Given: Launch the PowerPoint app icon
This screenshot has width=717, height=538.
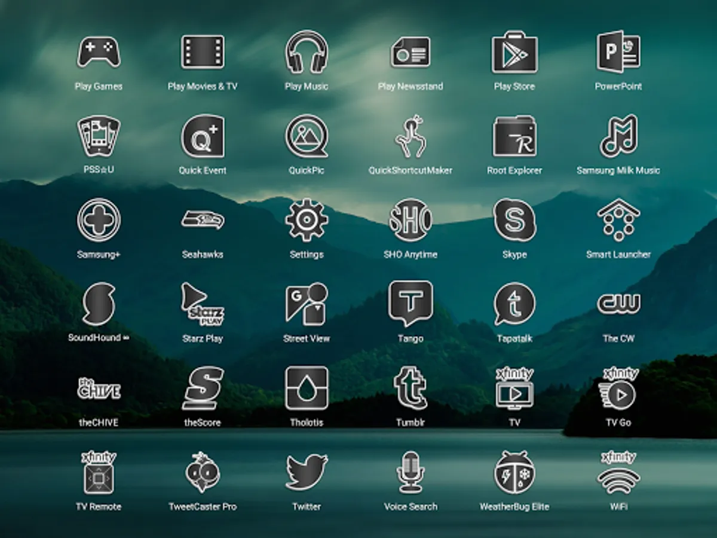Looking at the screenshot, I should tap(618, 52).
